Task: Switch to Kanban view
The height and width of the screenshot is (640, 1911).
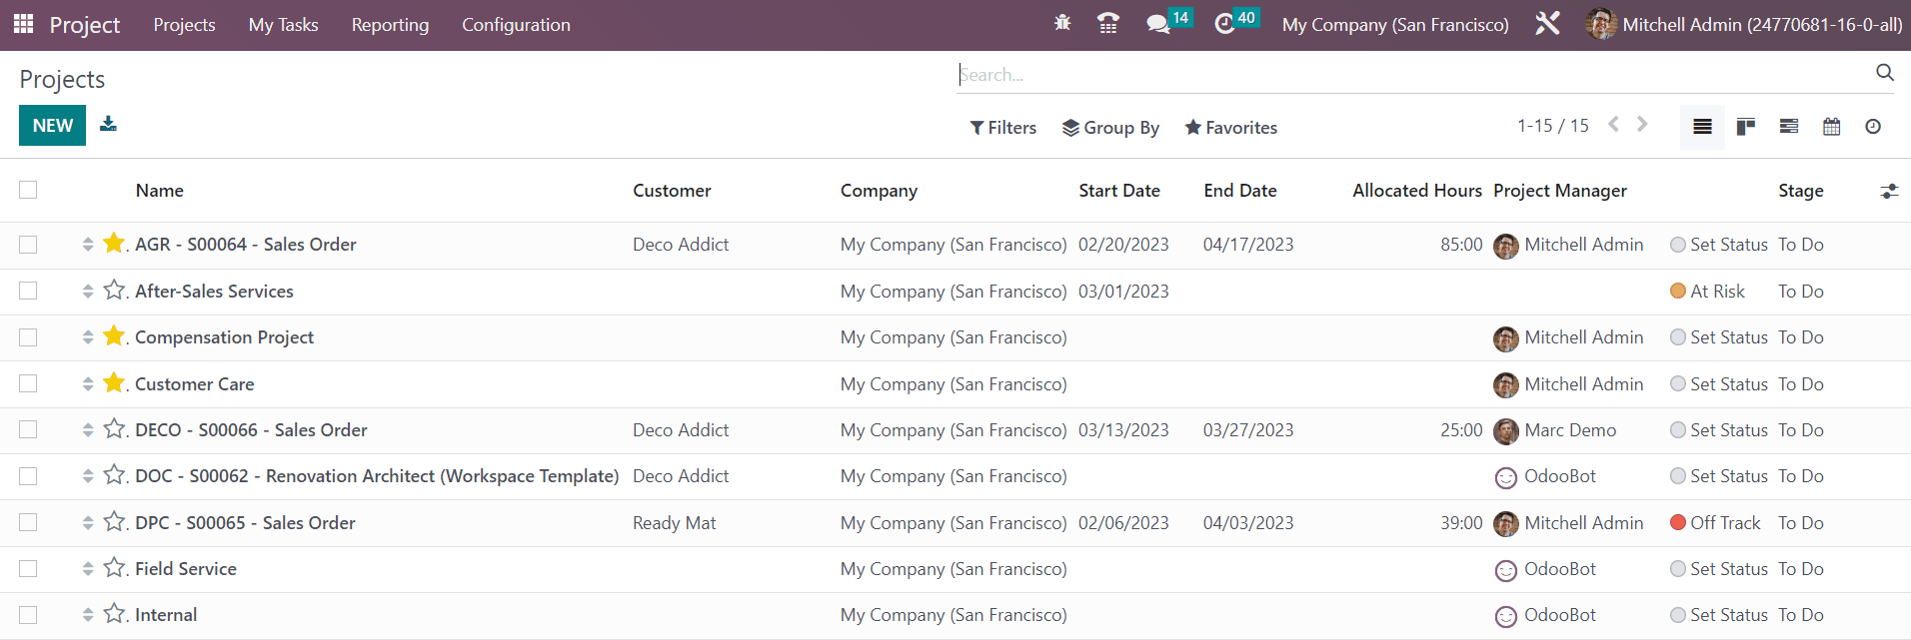Action: (x=1746, y=127)
